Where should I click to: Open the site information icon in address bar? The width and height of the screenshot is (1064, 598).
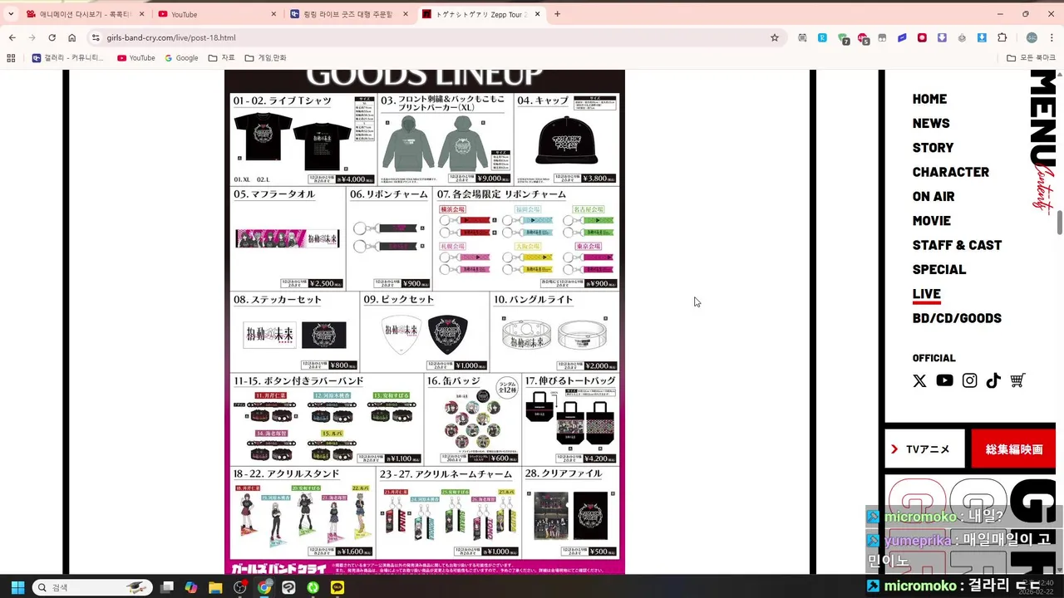(x=96, y=37)
